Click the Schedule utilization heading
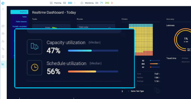The width and height of the screenshot is (191, 99). coord(66,63)
